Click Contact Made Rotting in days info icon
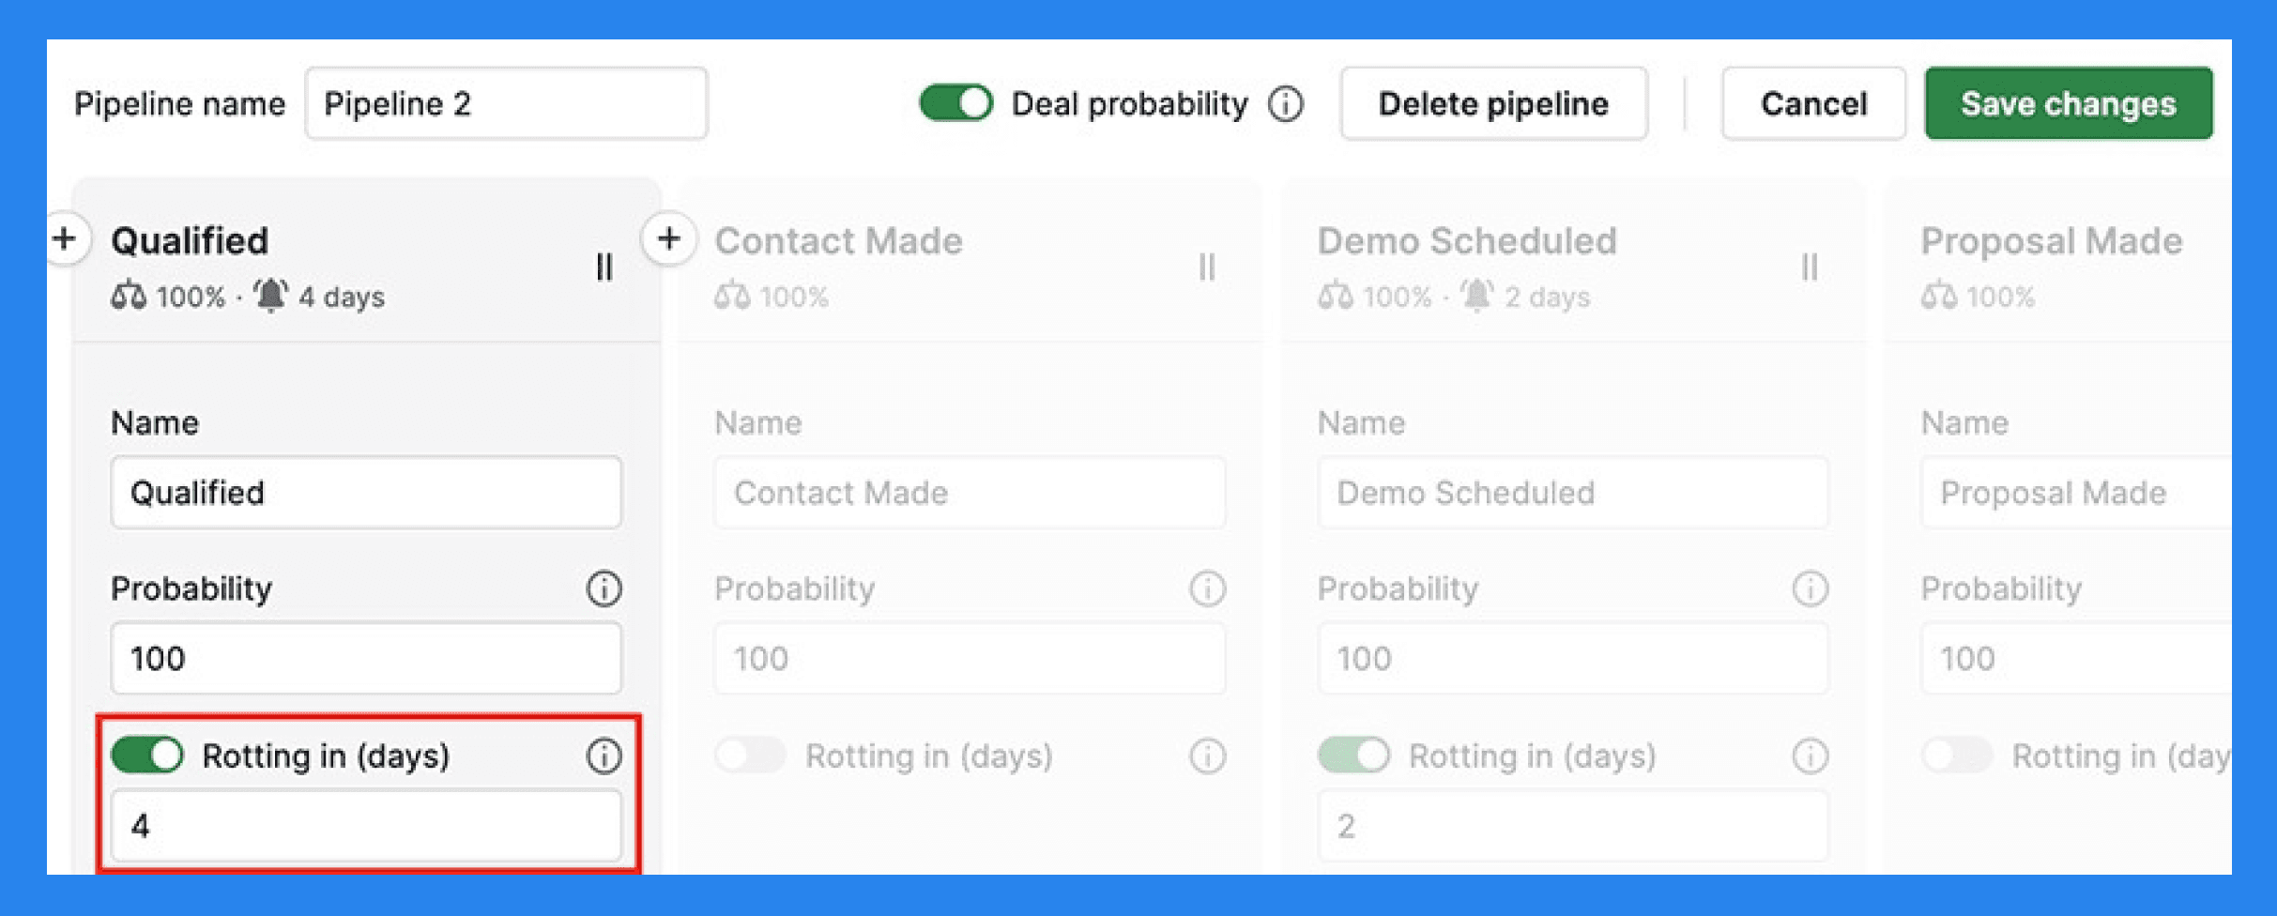 pyautogui.click(x=1207, y=756)
